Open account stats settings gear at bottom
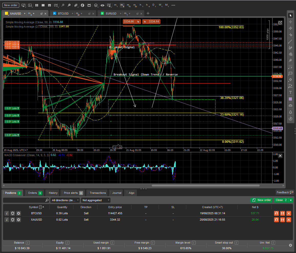The width and height of the screenshot is (296, 253). pyautogui.click(x=291, y=245)
